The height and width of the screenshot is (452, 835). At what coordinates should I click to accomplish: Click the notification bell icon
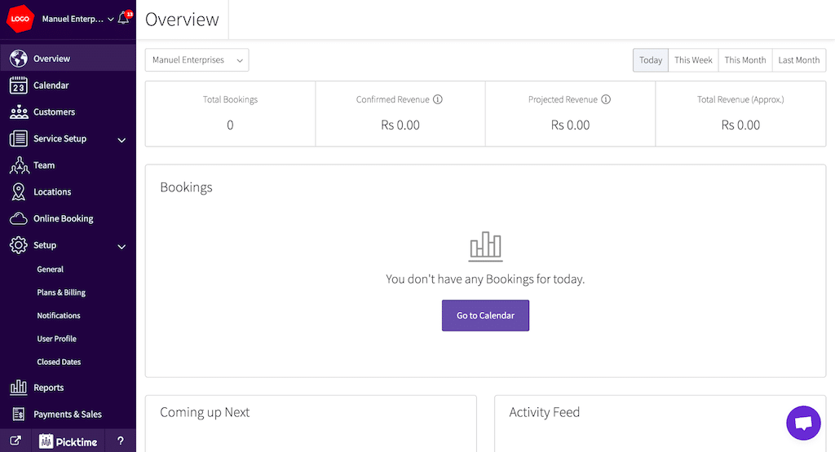(x=124, y=19)
